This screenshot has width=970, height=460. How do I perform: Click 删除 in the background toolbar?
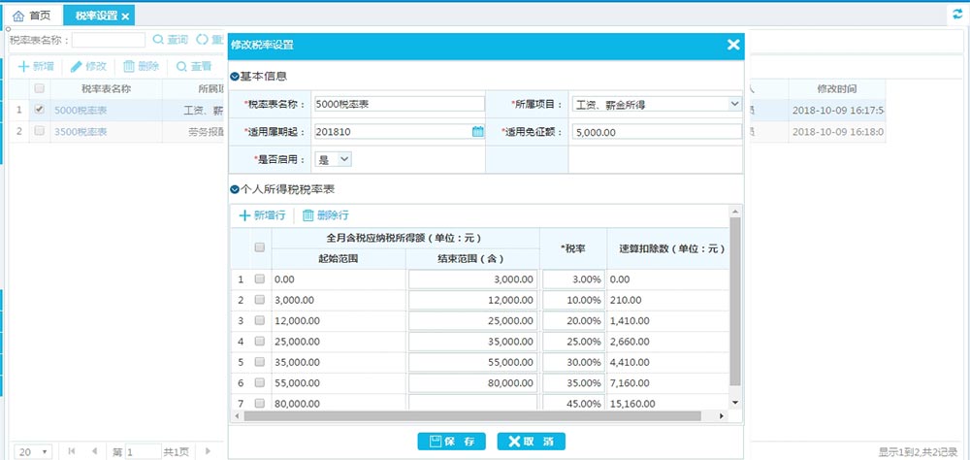[x=141, y=66]
